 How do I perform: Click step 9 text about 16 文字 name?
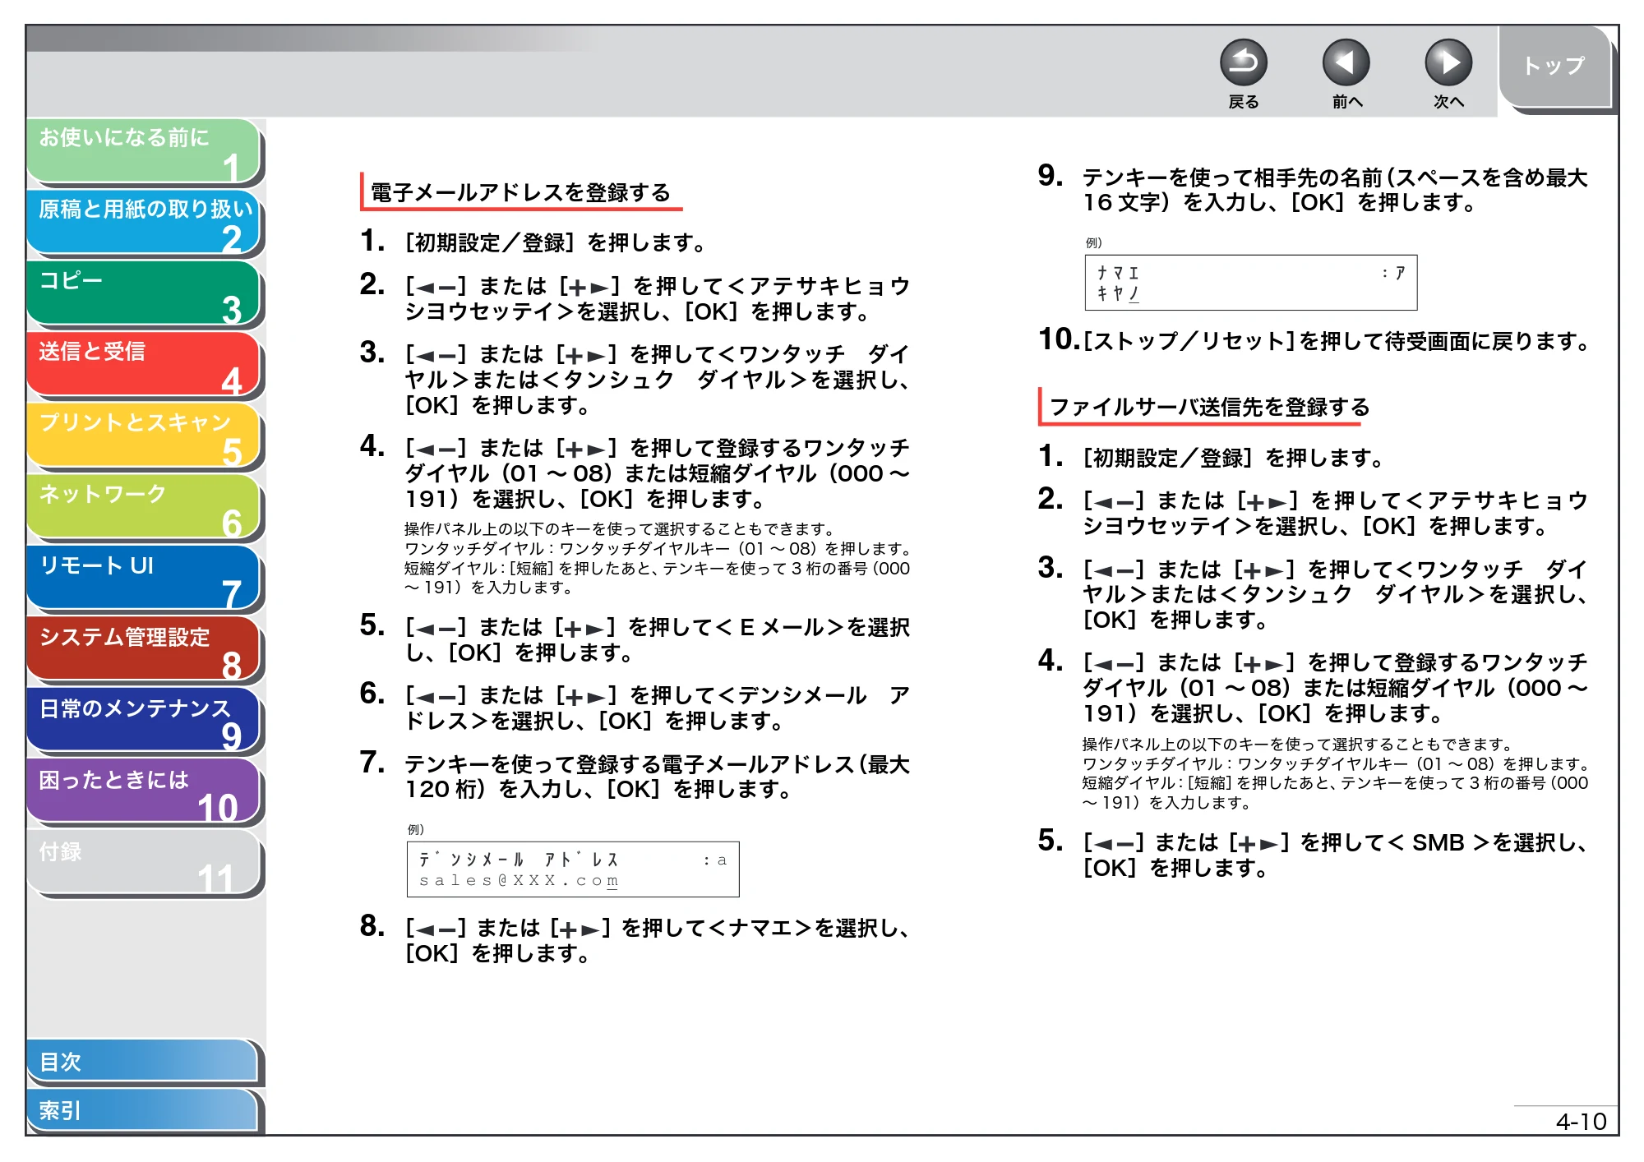click(x=1335, y=189)
